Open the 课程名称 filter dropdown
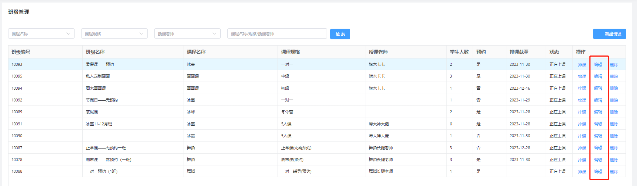The image size is (637, 186). pos(41,34)
